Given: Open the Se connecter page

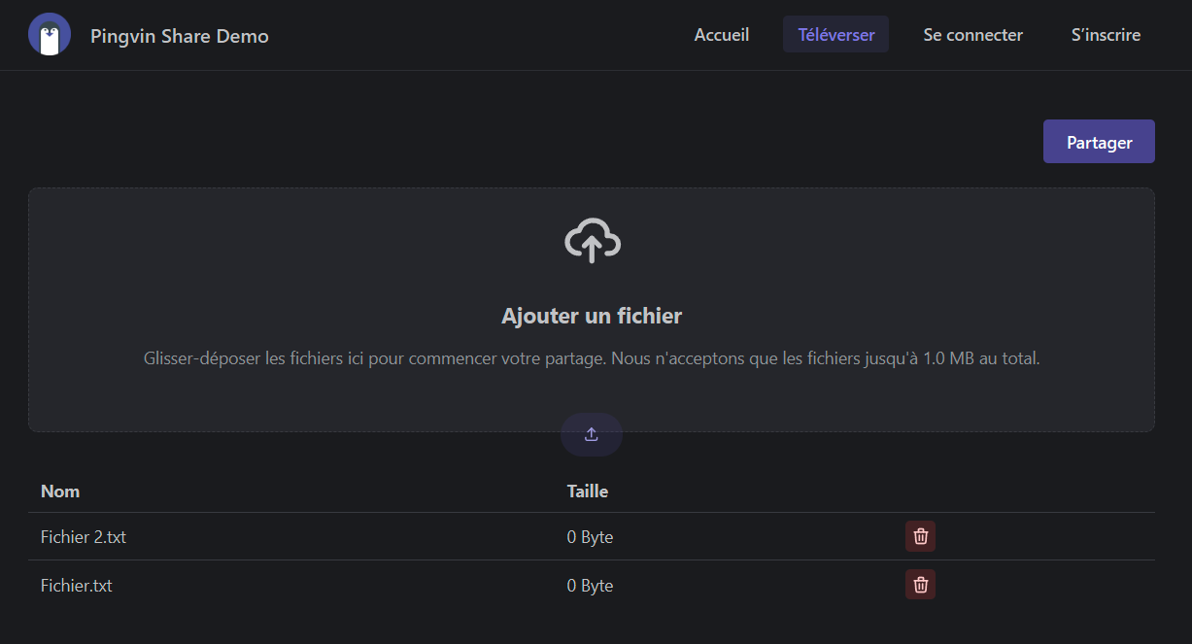Looking at the screenshot, I should pyautogui.click(x=972, y=35).
